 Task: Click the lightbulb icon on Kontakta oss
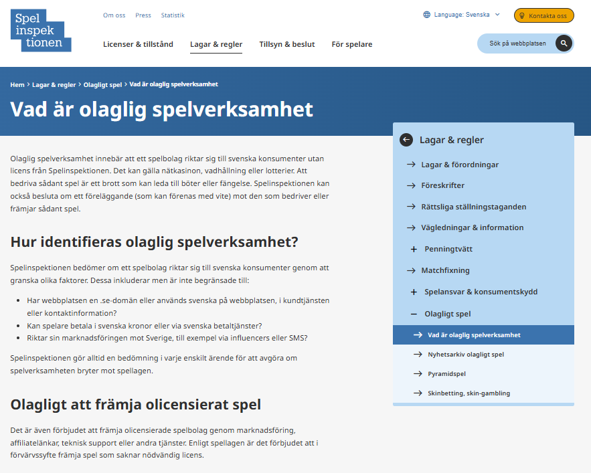click(520, 14)
